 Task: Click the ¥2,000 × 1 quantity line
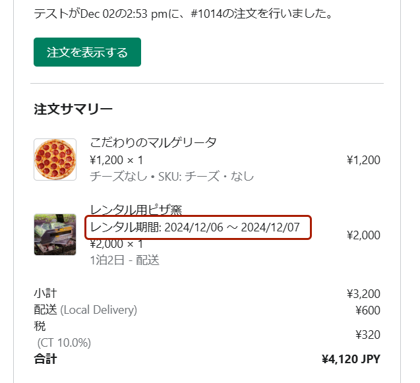[x=117, y=245]
